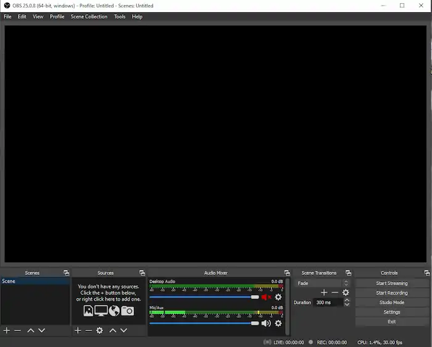Click the camera source icon
Image resolution: width=432 pixels, height=347 pixels.
(128, 311)
